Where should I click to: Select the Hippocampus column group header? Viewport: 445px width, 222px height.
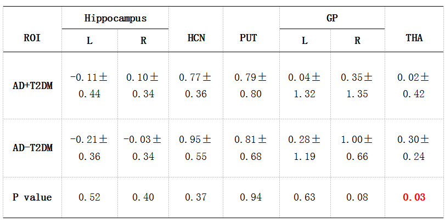[x=115, y=18]
